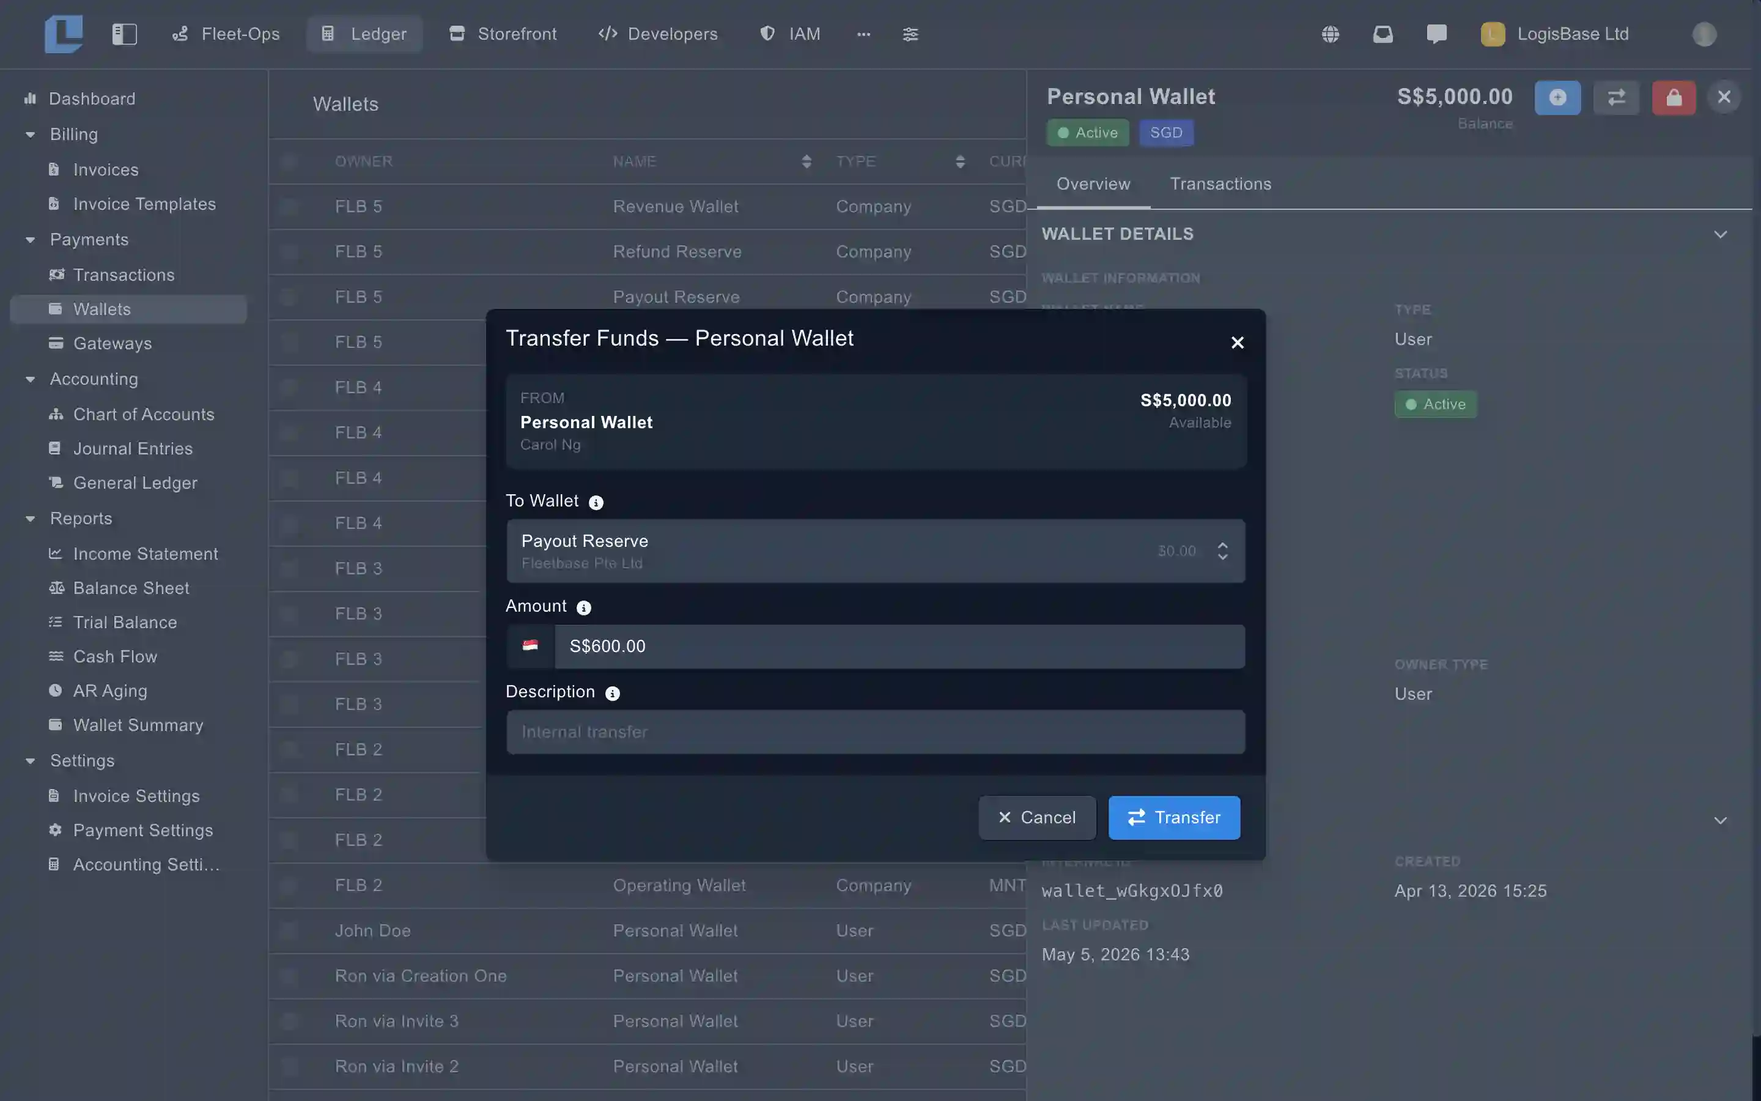The width and height of the screenshot is (1761, 1101).
Task: Open the inbox tray icon
Action: (x=1383, y=34)
